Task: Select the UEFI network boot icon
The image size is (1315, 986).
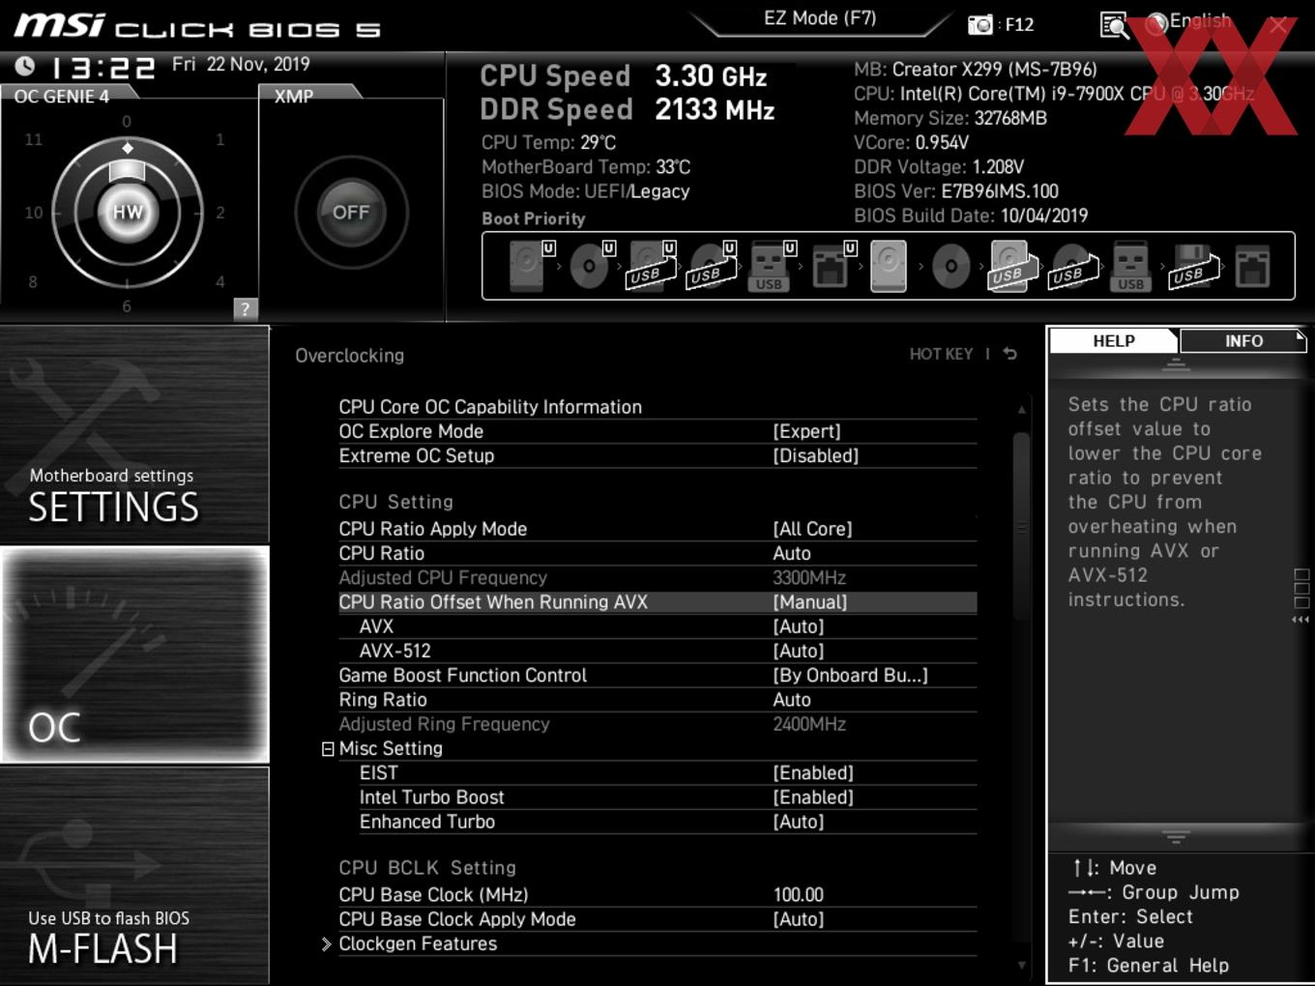Action: tap(832, 266)
